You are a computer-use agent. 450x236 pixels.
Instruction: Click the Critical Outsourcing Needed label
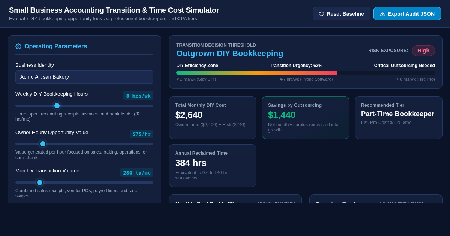click(x=405, y=66)
